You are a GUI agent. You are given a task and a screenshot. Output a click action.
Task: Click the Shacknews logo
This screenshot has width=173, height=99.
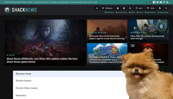[x=21, y=10]
